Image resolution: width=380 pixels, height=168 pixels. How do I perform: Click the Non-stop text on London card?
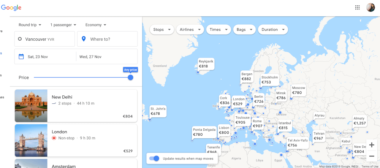point(66,138)
